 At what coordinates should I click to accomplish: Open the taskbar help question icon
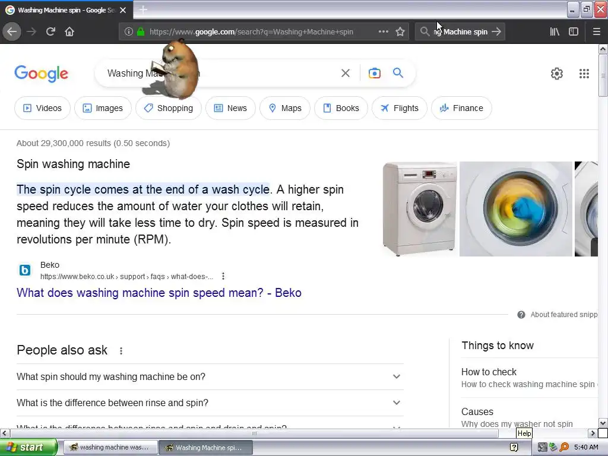(x=514, y=447)
